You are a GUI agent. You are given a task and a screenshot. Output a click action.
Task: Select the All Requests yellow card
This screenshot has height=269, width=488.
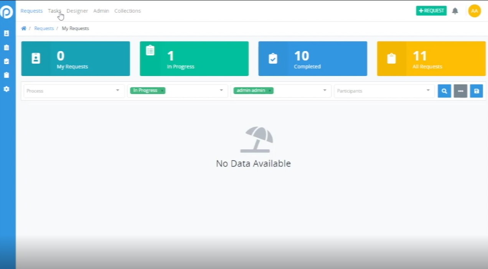pos(431,59)
